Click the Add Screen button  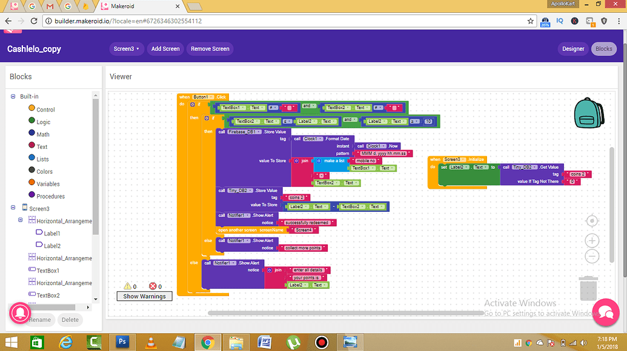click(x=165, y=48)
